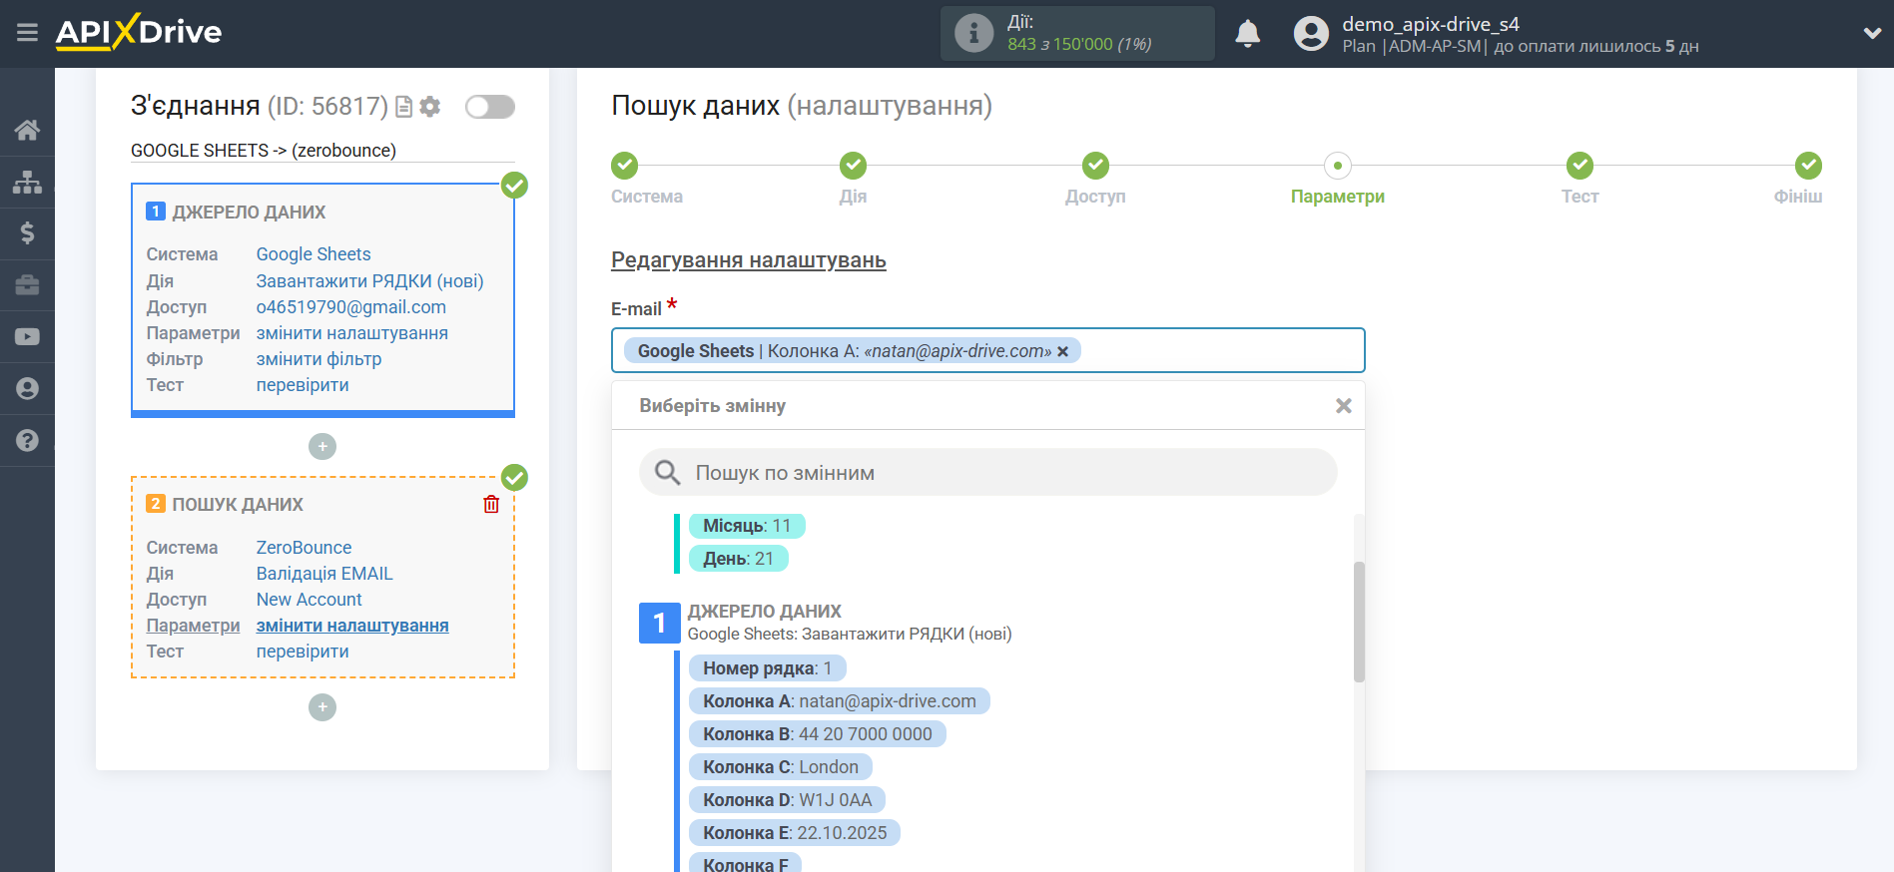Delete the data search block with trash icon

click(x=491, y=504)
